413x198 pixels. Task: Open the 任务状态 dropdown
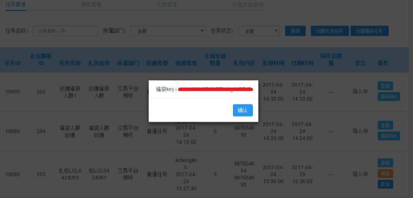click(x=258, y=31)
